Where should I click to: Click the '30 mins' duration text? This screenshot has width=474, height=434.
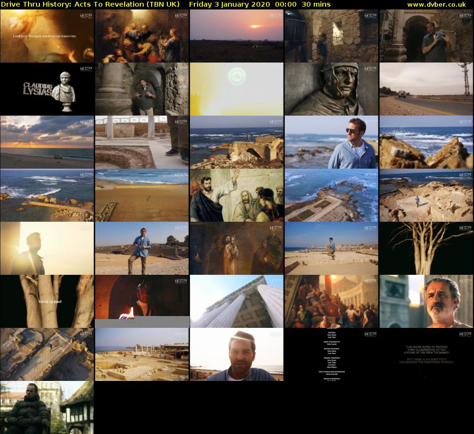(316, 5)
